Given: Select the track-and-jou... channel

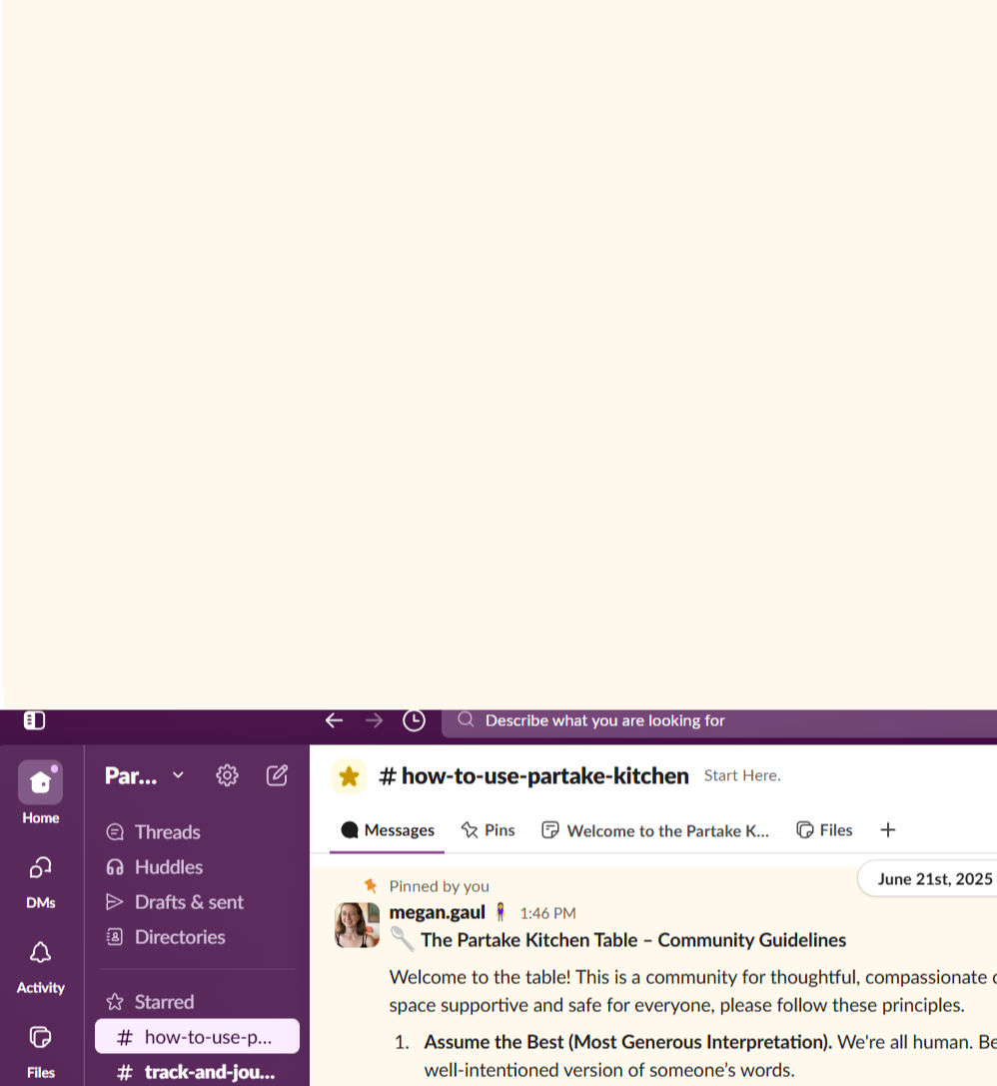Looking at the screenshot, I should tap(198, 1071).
